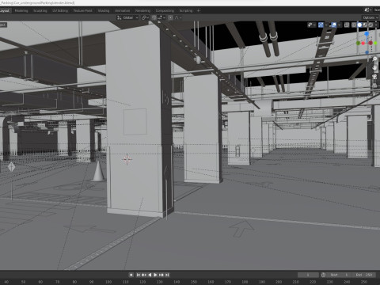Image resolution: width=380 pixels, height=285 pixels.
Task: Open the proportional falloff dropdown
Action: pyautogui.click(x=178, y=17)
